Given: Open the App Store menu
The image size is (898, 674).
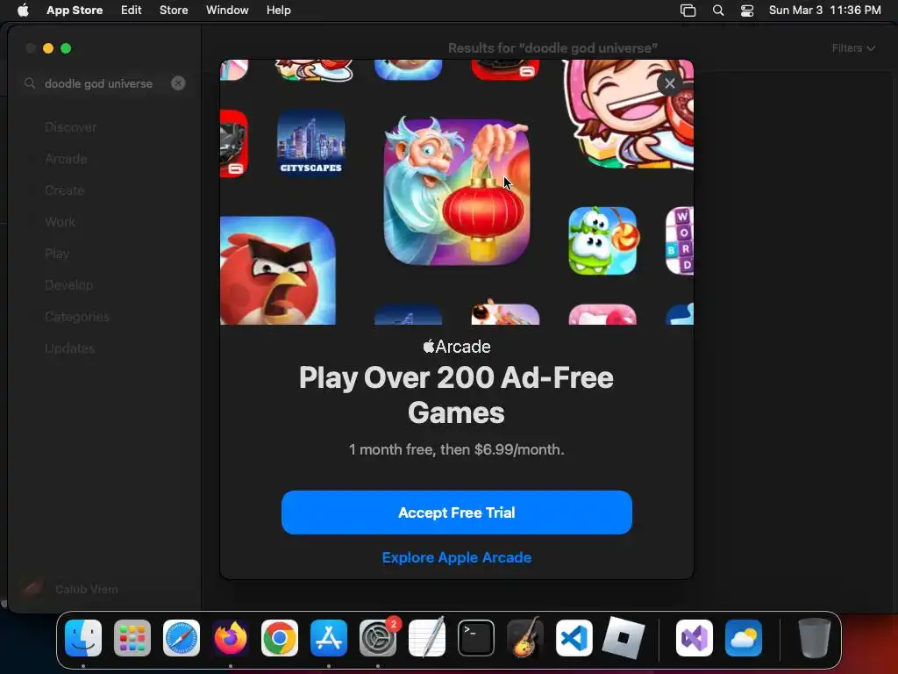Looking at the screenshot, I should pyautogui.click(x=75, y=11).
